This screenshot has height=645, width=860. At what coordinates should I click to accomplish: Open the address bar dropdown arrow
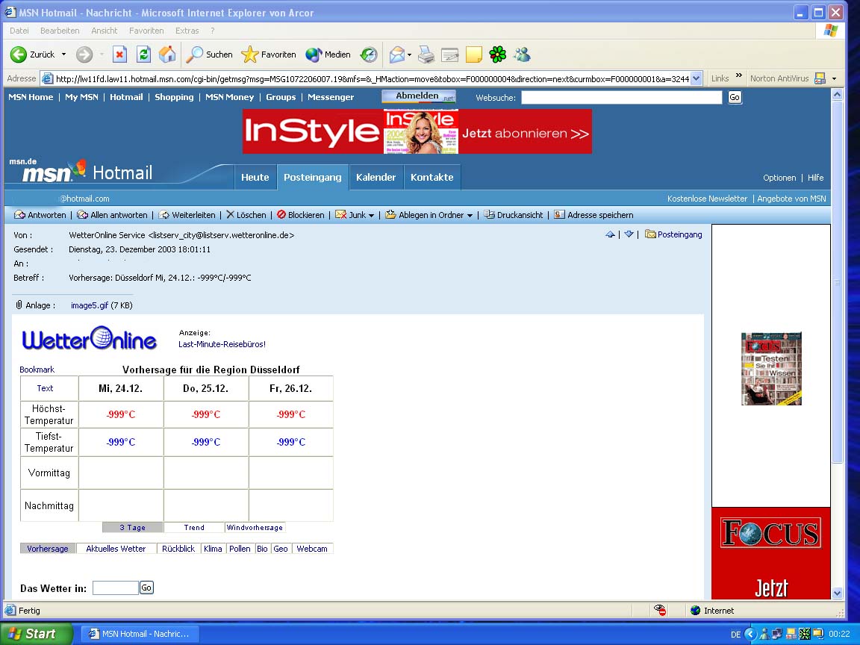(696, 78)
